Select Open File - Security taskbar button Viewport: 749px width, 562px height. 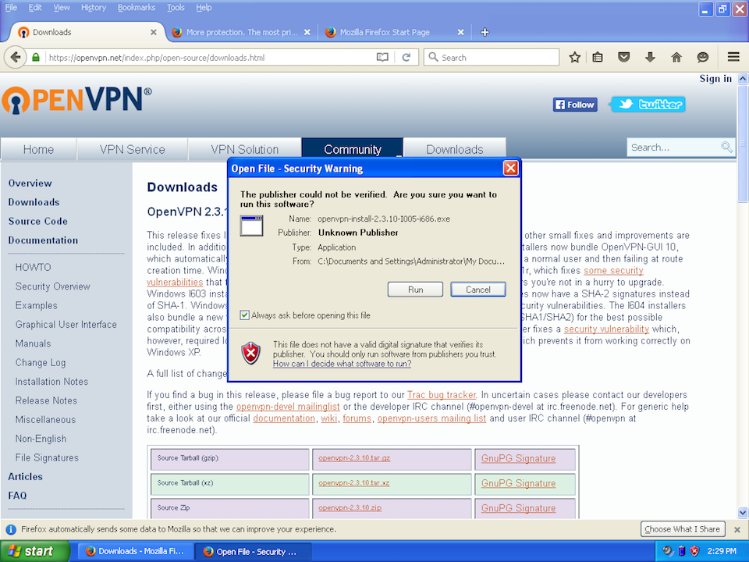(254, 552)
